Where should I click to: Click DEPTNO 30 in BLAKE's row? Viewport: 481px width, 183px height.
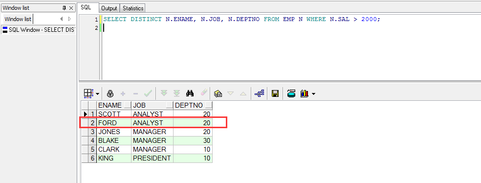pos(193,140)
